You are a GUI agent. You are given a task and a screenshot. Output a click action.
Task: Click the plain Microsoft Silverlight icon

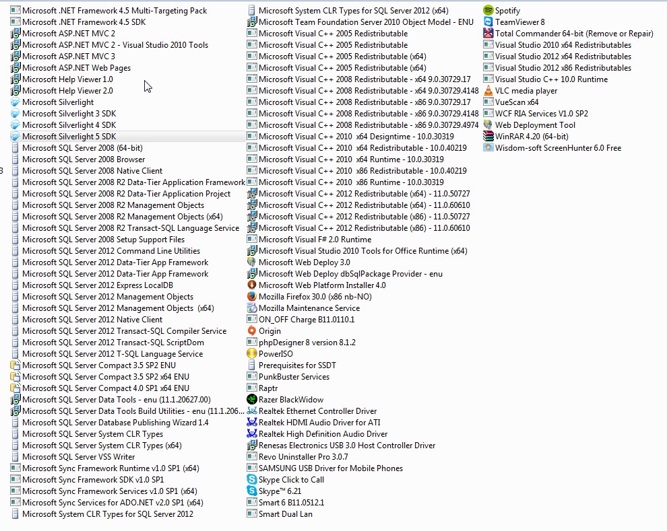point(15,102)
